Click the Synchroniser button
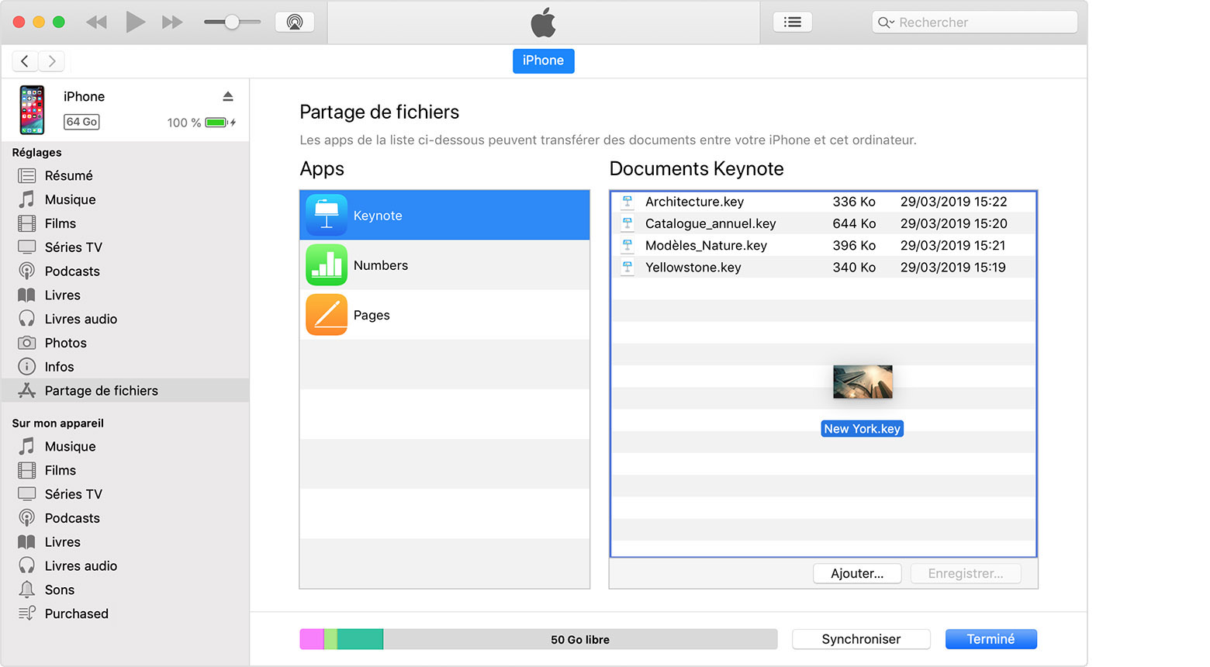Image resolution: width=1210 pixels, height=667 pixels. (860, 639)
